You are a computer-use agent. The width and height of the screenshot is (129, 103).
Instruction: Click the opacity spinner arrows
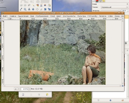tap(128, 11)
